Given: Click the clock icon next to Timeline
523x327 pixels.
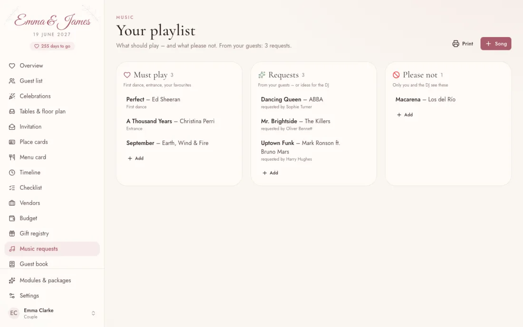Looking at the screenshot, I should 12,173.
